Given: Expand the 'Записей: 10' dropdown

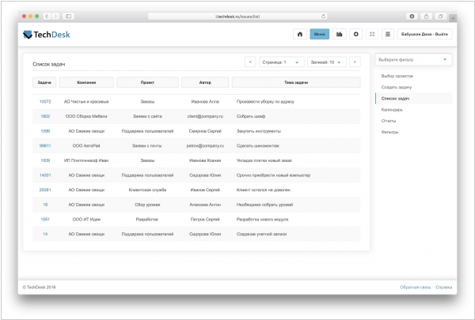Looking at the screenshot, I should (326, 62).
